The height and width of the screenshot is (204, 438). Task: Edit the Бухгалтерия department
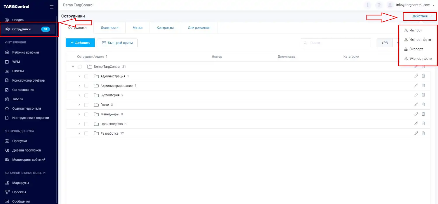coord(416,95)
